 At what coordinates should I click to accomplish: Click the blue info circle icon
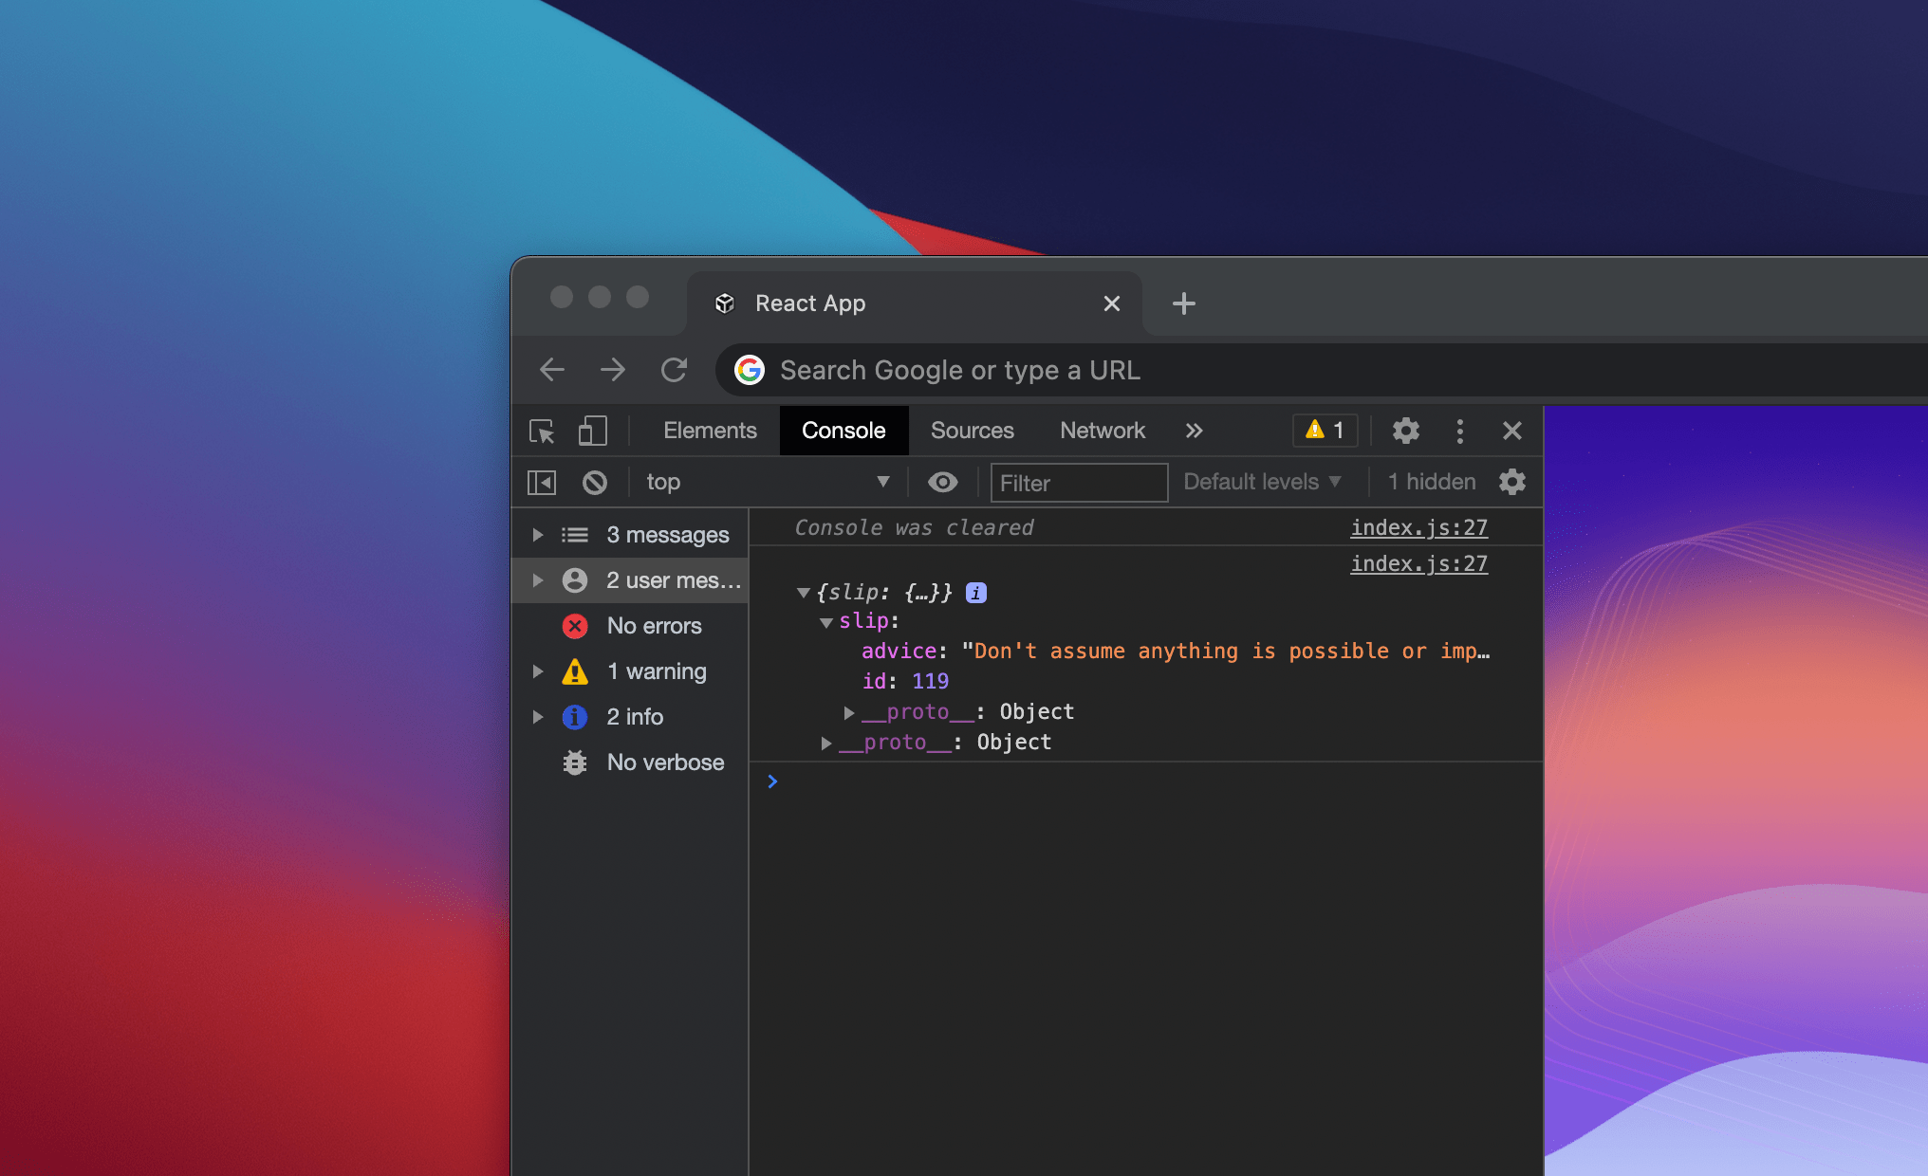click(x=575, y=717)
